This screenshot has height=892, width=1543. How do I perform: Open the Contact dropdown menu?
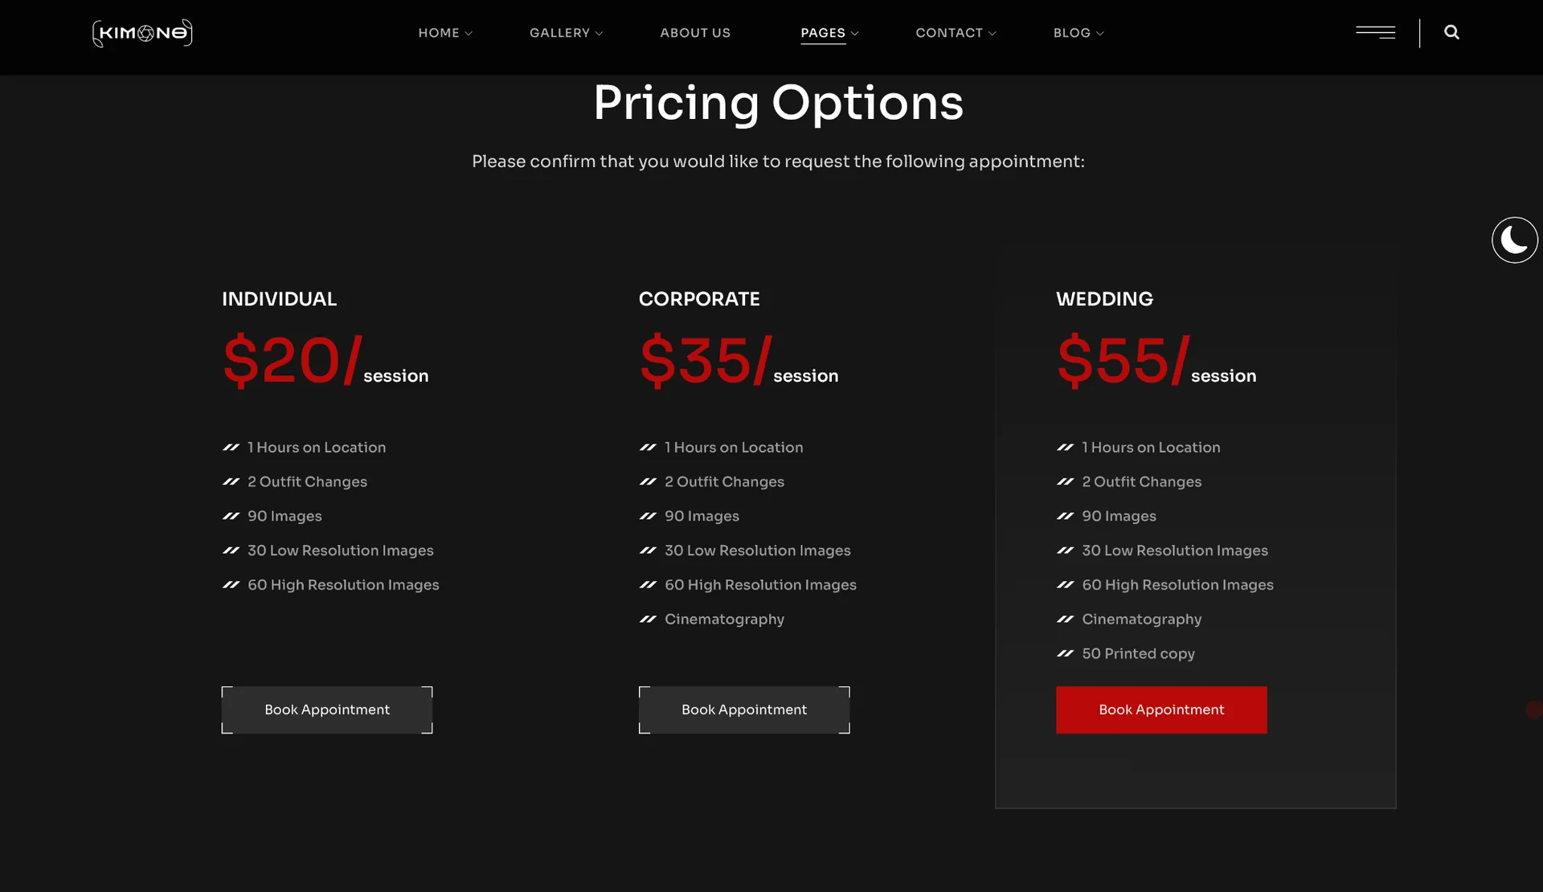(956, 33)
